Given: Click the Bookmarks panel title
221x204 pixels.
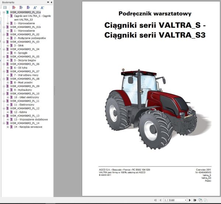Looking at the screenshot, I should (8, 3).
